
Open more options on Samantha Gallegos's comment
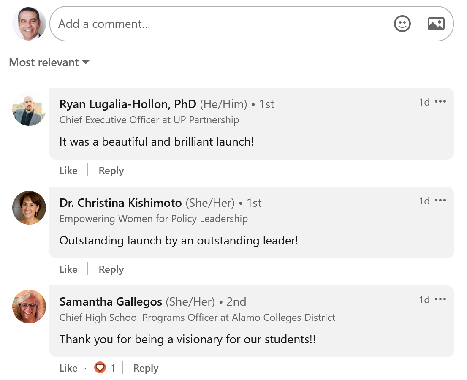pyautogui.click(x=440, y=299)
